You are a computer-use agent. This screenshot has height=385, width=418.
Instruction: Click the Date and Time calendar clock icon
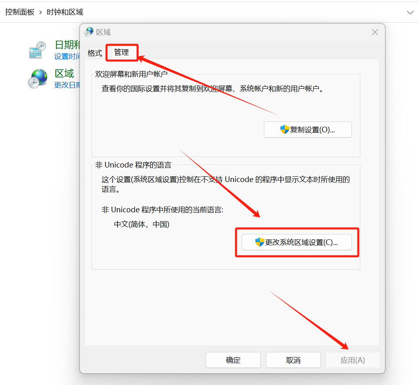[x=37, y=50]
